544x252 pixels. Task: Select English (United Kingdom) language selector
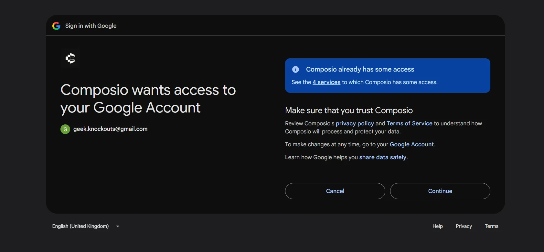click(86, 226)
